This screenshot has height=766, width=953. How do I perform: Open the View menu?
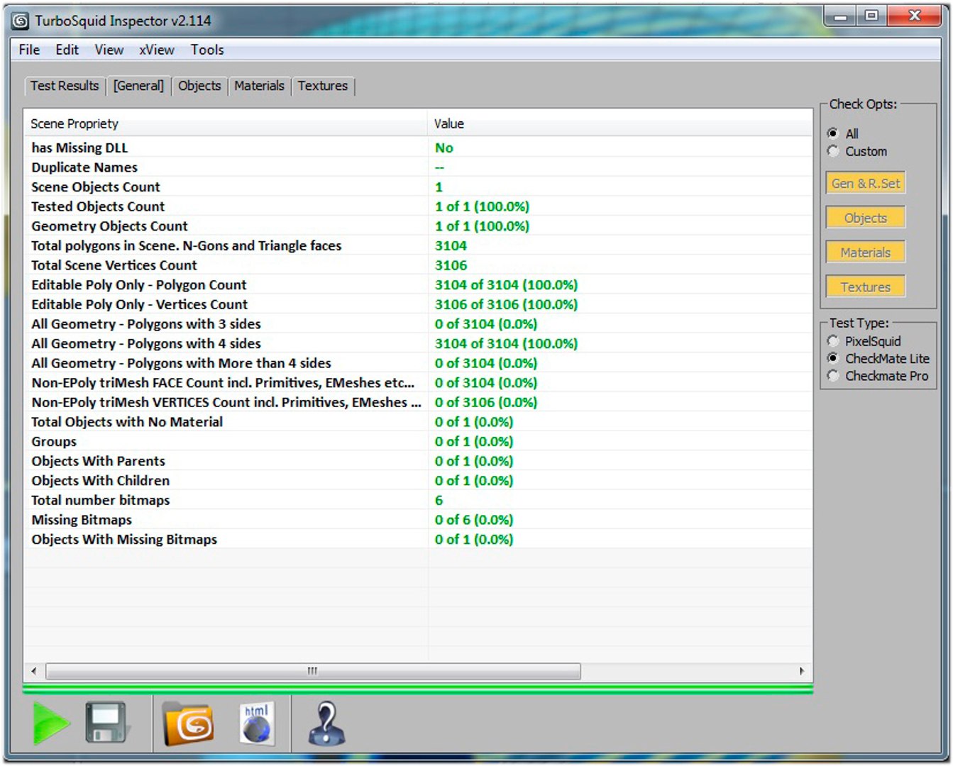pyautogui.click(x=109, y=50)
